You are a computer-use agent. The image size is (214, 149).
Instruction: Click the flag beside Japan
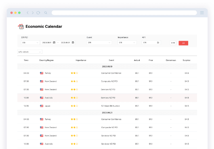tap(42, 106)
